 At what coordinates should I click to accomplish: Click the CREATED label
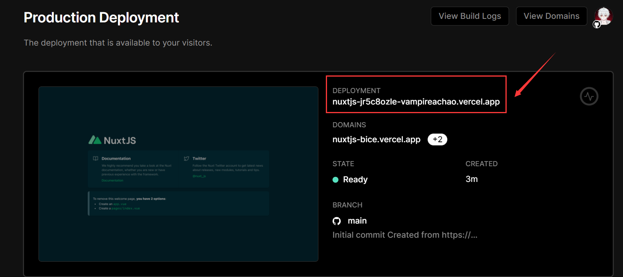click(481, 164)
